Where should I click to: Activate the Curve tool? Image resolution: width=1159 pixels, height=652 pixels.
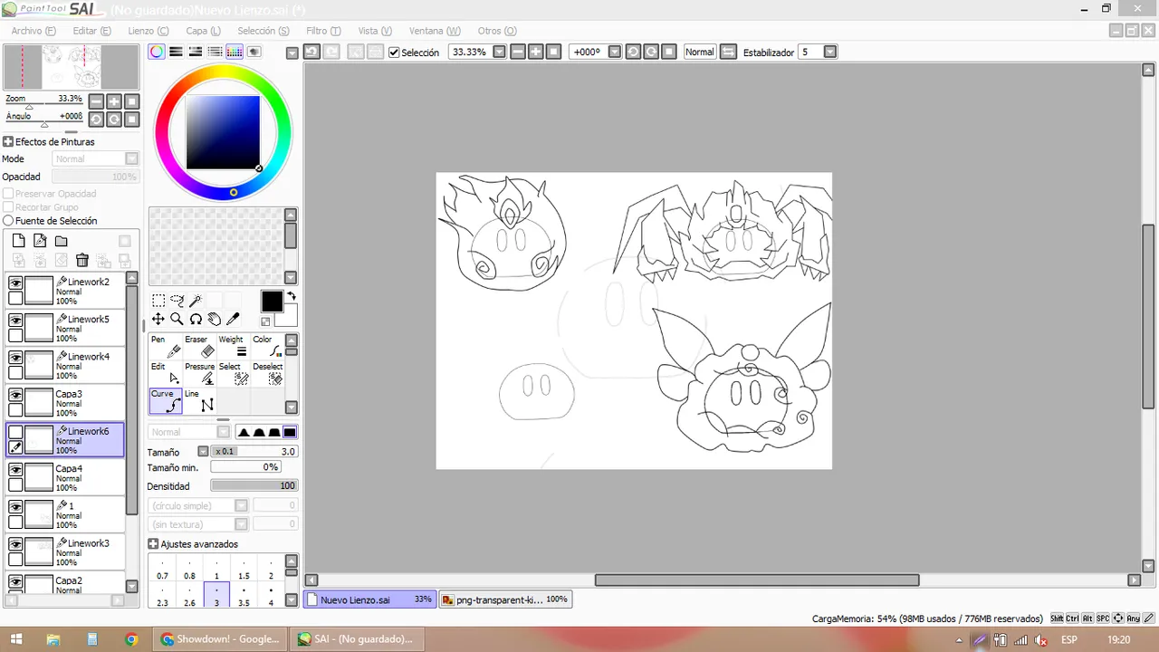click(167, 400)
